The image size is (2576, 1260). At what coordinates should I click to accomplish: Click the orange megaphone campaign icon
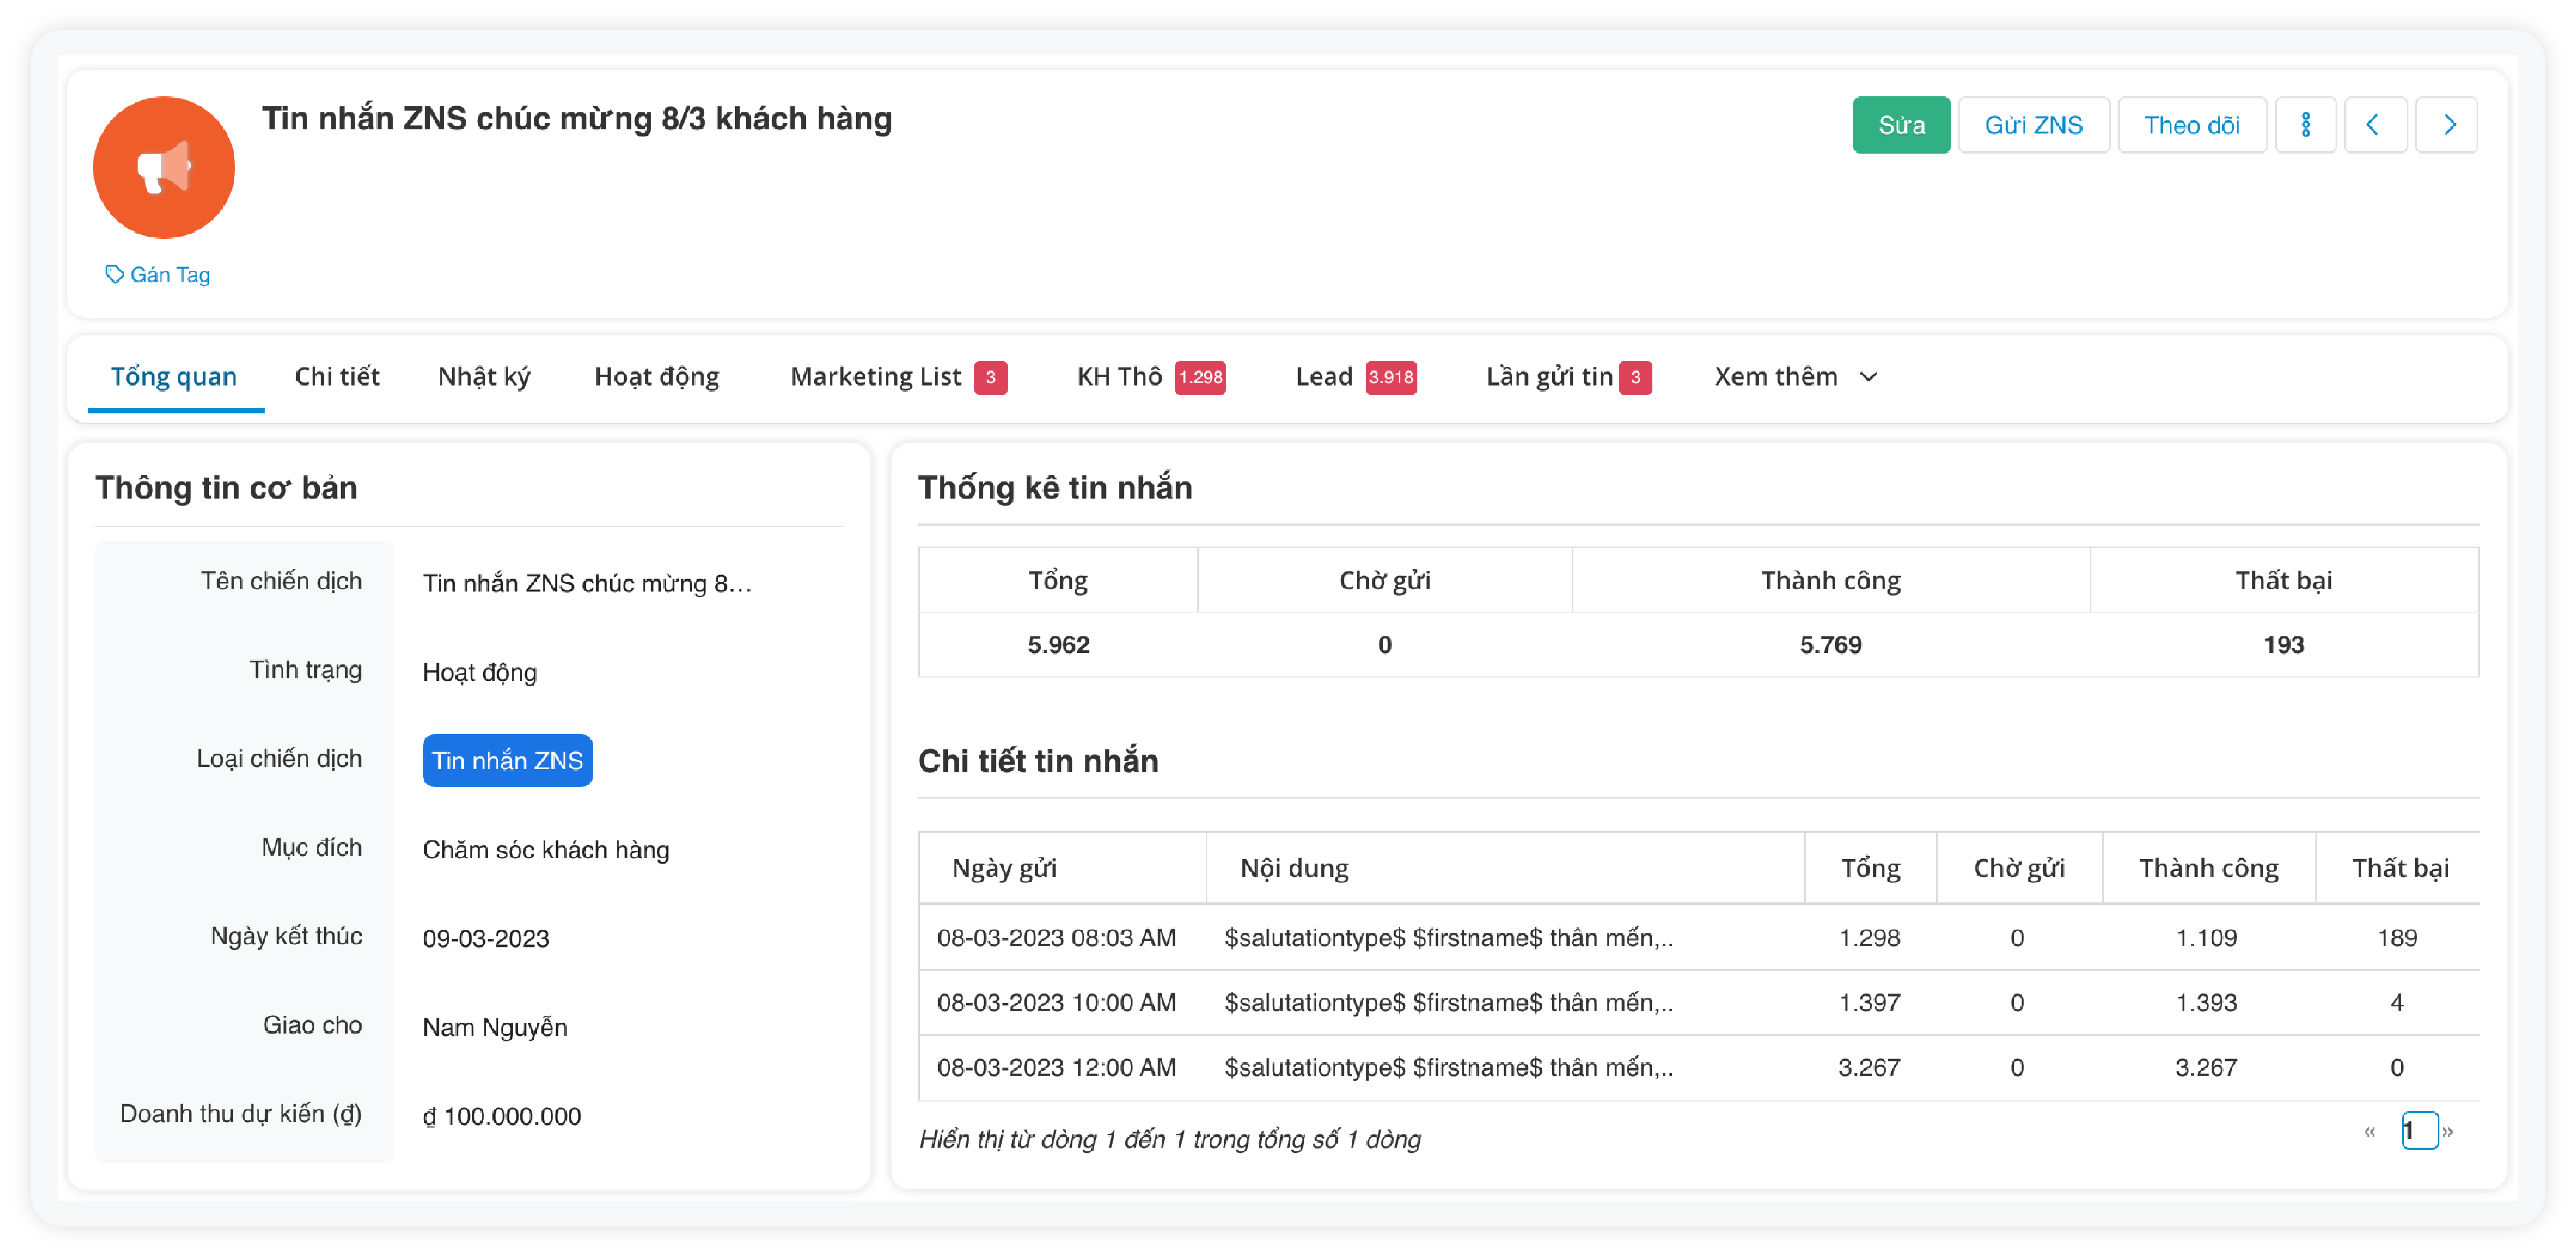click(x=164, y=167)
